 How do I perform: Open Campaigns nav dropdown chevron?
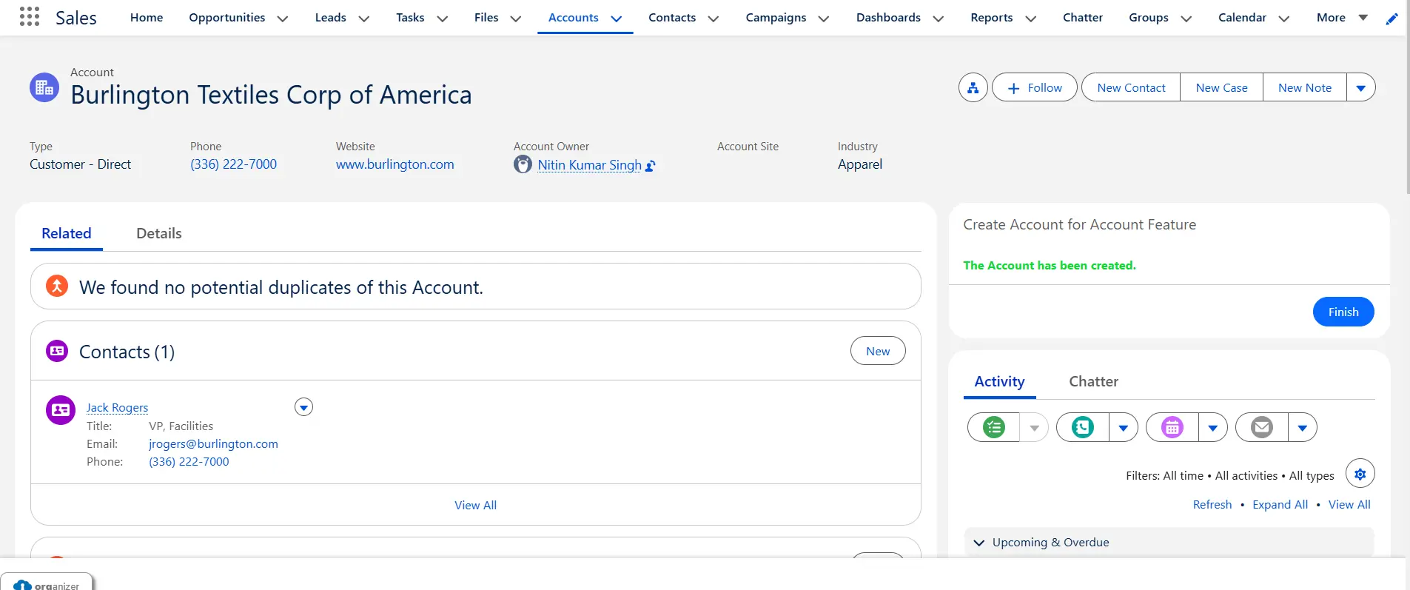[x=823, y=19]
